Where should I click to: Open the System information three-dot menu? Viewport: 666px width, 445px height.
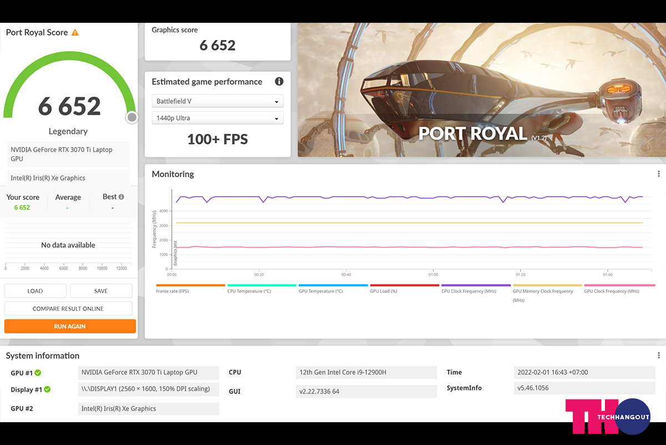(659, 356)
